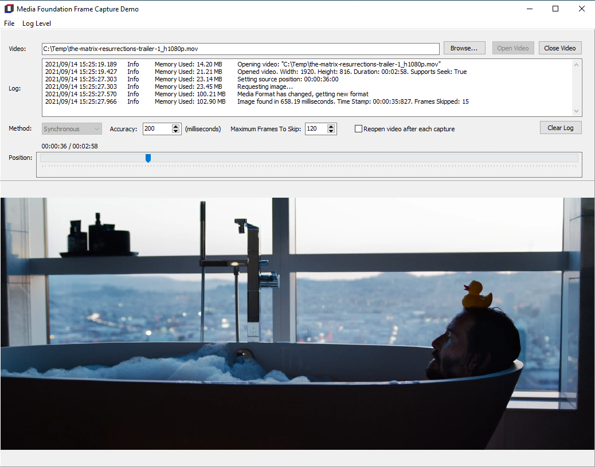Open the Log Level menu
Screen dimensions: 595x467
click(x=37, y=23)
